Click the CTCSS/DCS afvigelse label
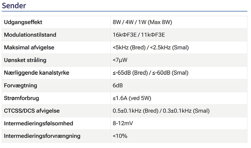Screen dimensions: 251x148 tap(32, 111)
